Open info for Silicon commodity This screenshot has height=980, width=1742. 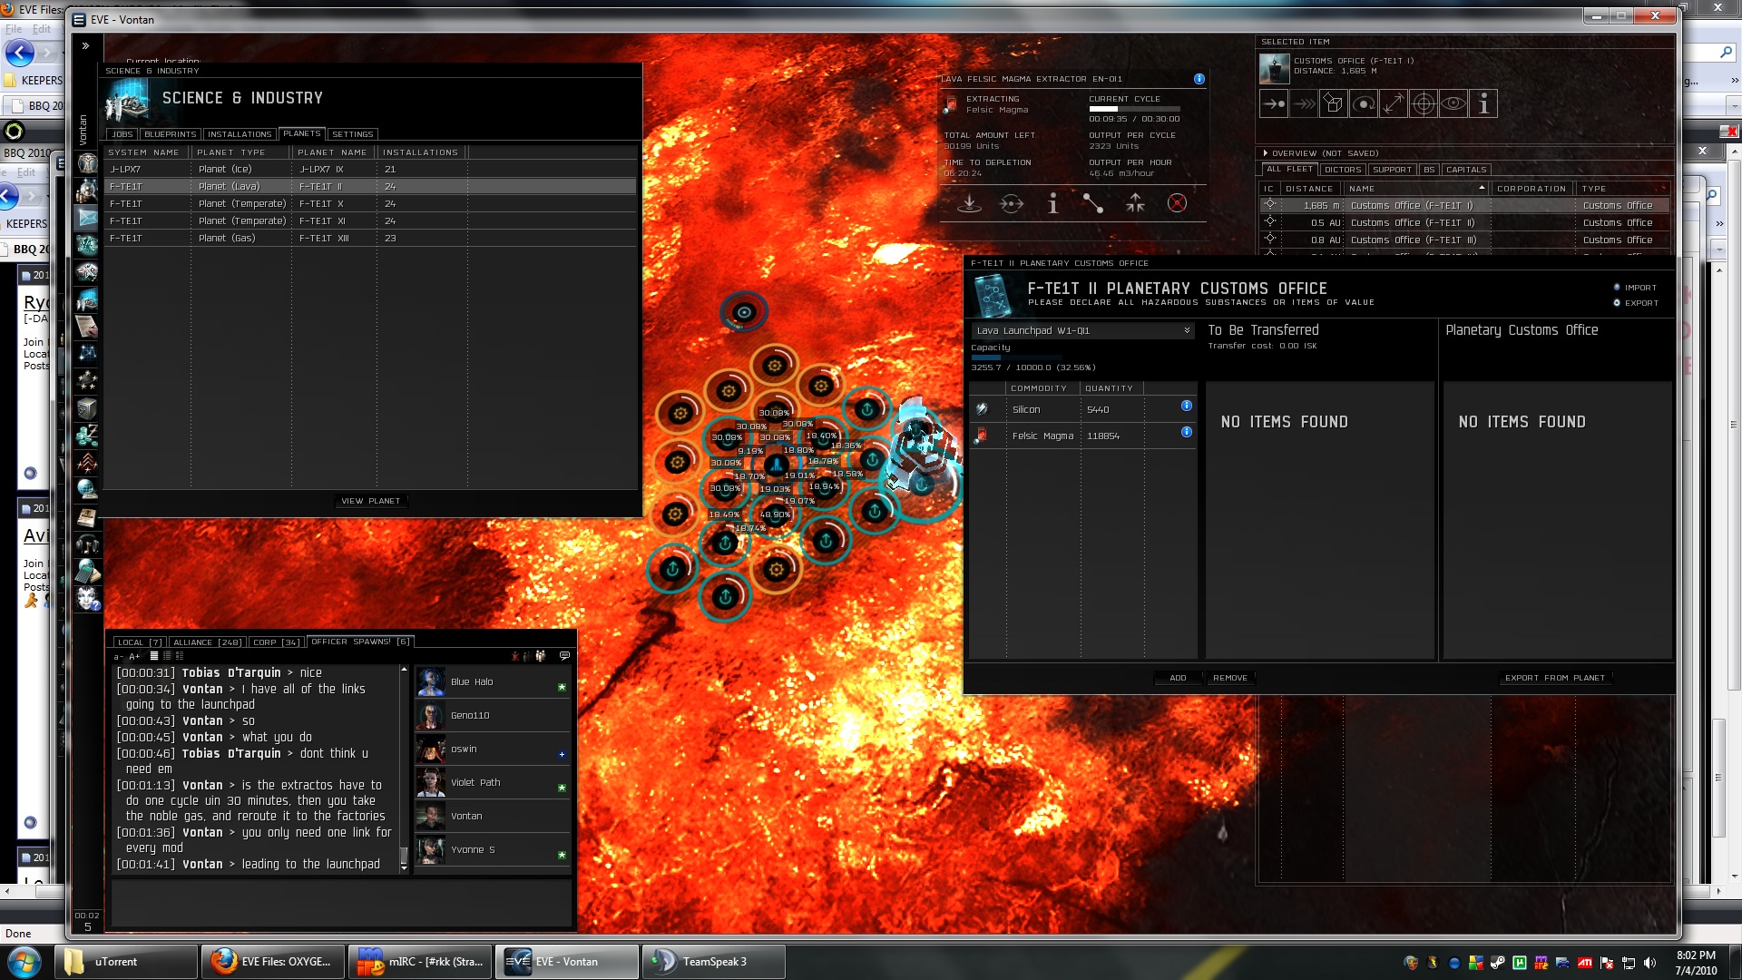[x=1186, y=407]
